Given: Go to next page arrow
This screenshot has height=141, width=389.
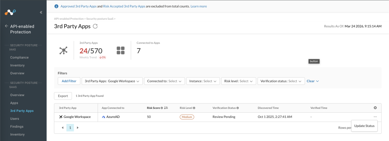Looking at the screenshot, I should point(77,128).
